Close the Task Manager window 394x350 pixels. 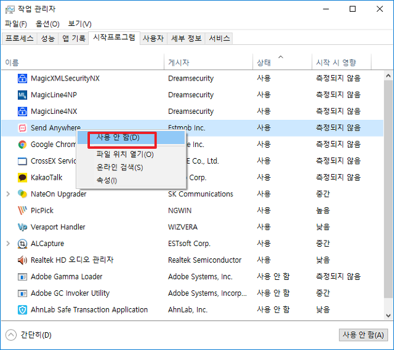[x=380, y=9]
